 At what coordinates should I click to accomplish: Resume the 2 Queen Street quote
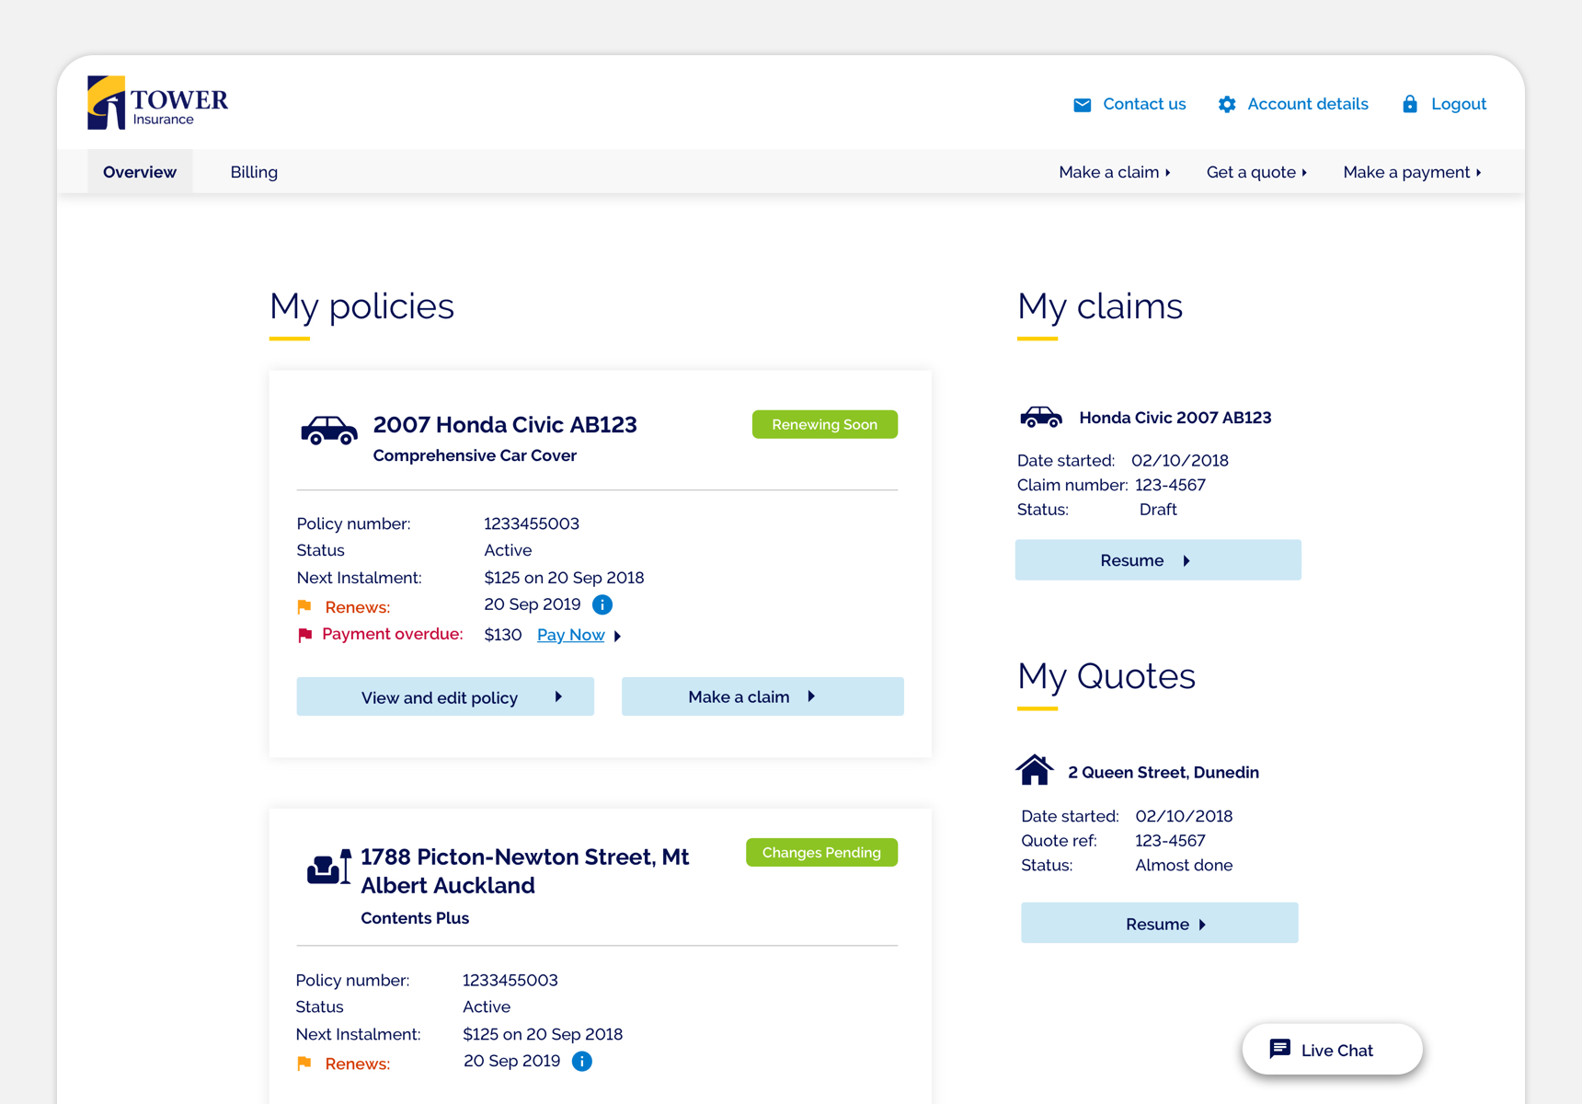pos(1159,924)
